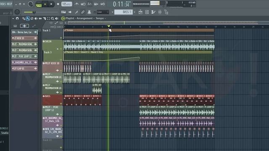Screen dimensions: 269x151
Task: Mute the PL_KHEDMD1 Hats track LED
Action: (61, 125)
